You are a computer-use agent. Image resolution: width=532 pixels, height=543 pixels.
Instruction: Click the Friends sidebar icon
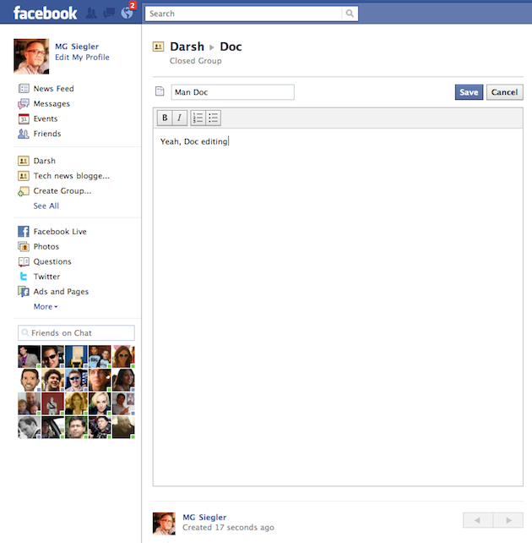tap(23, 134)
